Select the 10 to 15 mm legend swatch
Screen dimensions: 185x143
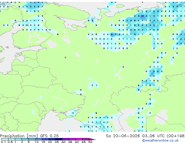point(39,139)
